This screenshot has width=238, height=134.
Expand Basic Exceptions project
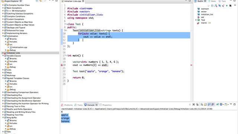pos(3,8)
